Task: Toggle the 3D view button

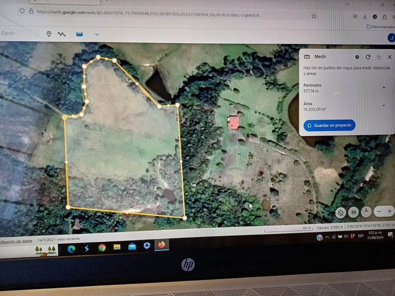Action: click(x=354, y=212)
